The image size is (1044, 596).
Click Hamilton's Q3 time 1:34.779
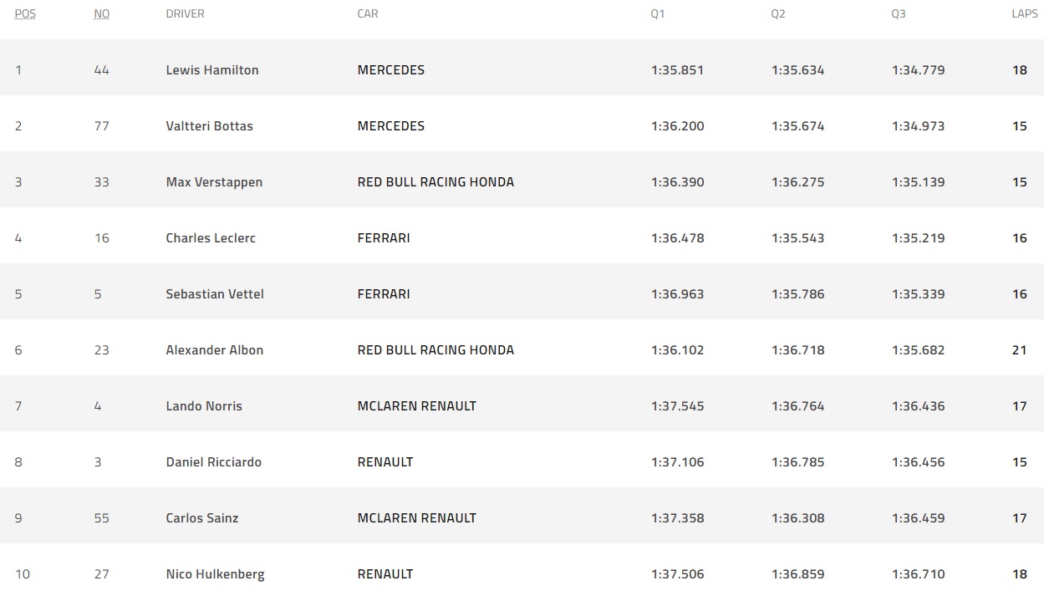(918, 70)
